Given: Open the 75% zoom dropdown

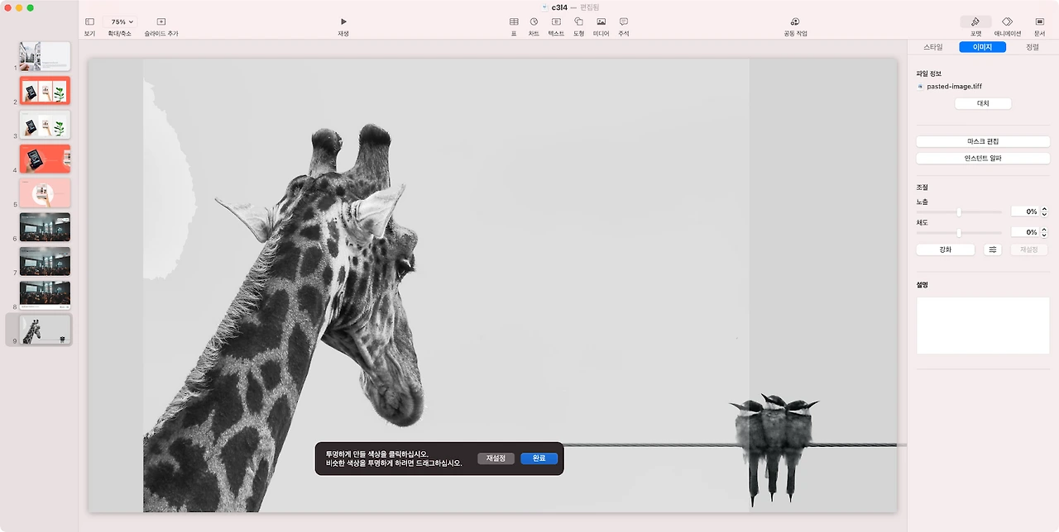Looking at the screenshot, I should point(122,21).
